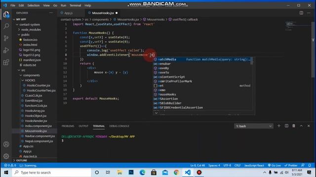
Task: Switch to the App.js editor tab
Action: [x=69, y=13]
